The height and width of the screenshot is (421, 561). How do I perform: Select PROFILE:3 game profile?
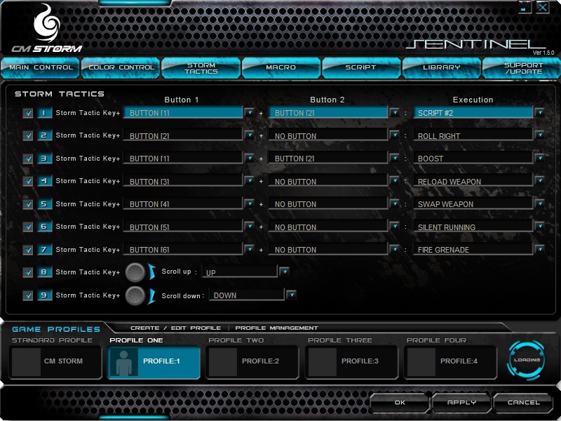click(x=352, y=361)
